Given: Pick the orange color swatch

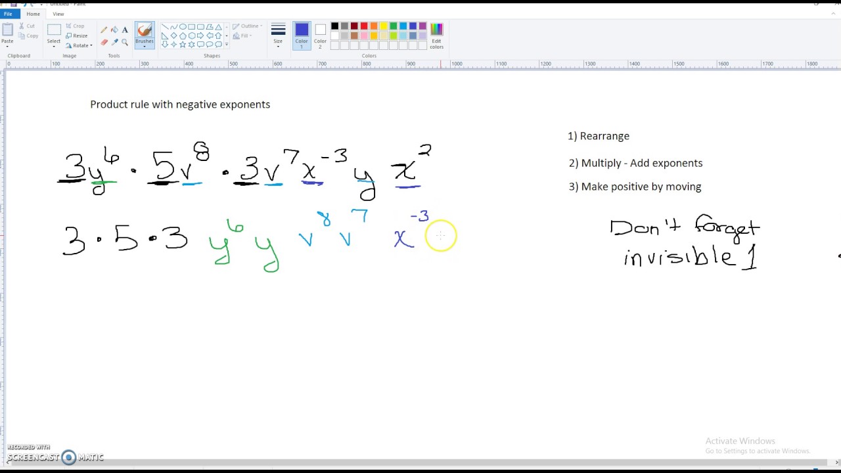Looking at the screenshot, I should 374,26.
